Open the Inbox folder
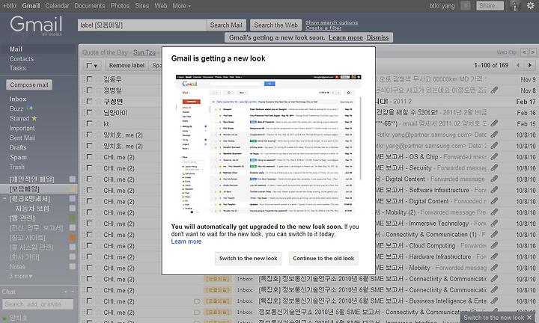Image resolution: width=539 pixels, height=323 pixels. tap(18, 99)
